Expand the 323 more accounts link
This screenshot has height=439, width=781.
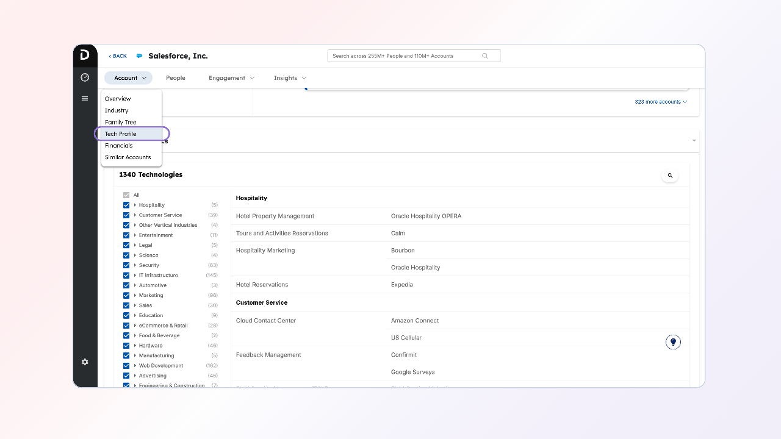(x=661, y=102)
